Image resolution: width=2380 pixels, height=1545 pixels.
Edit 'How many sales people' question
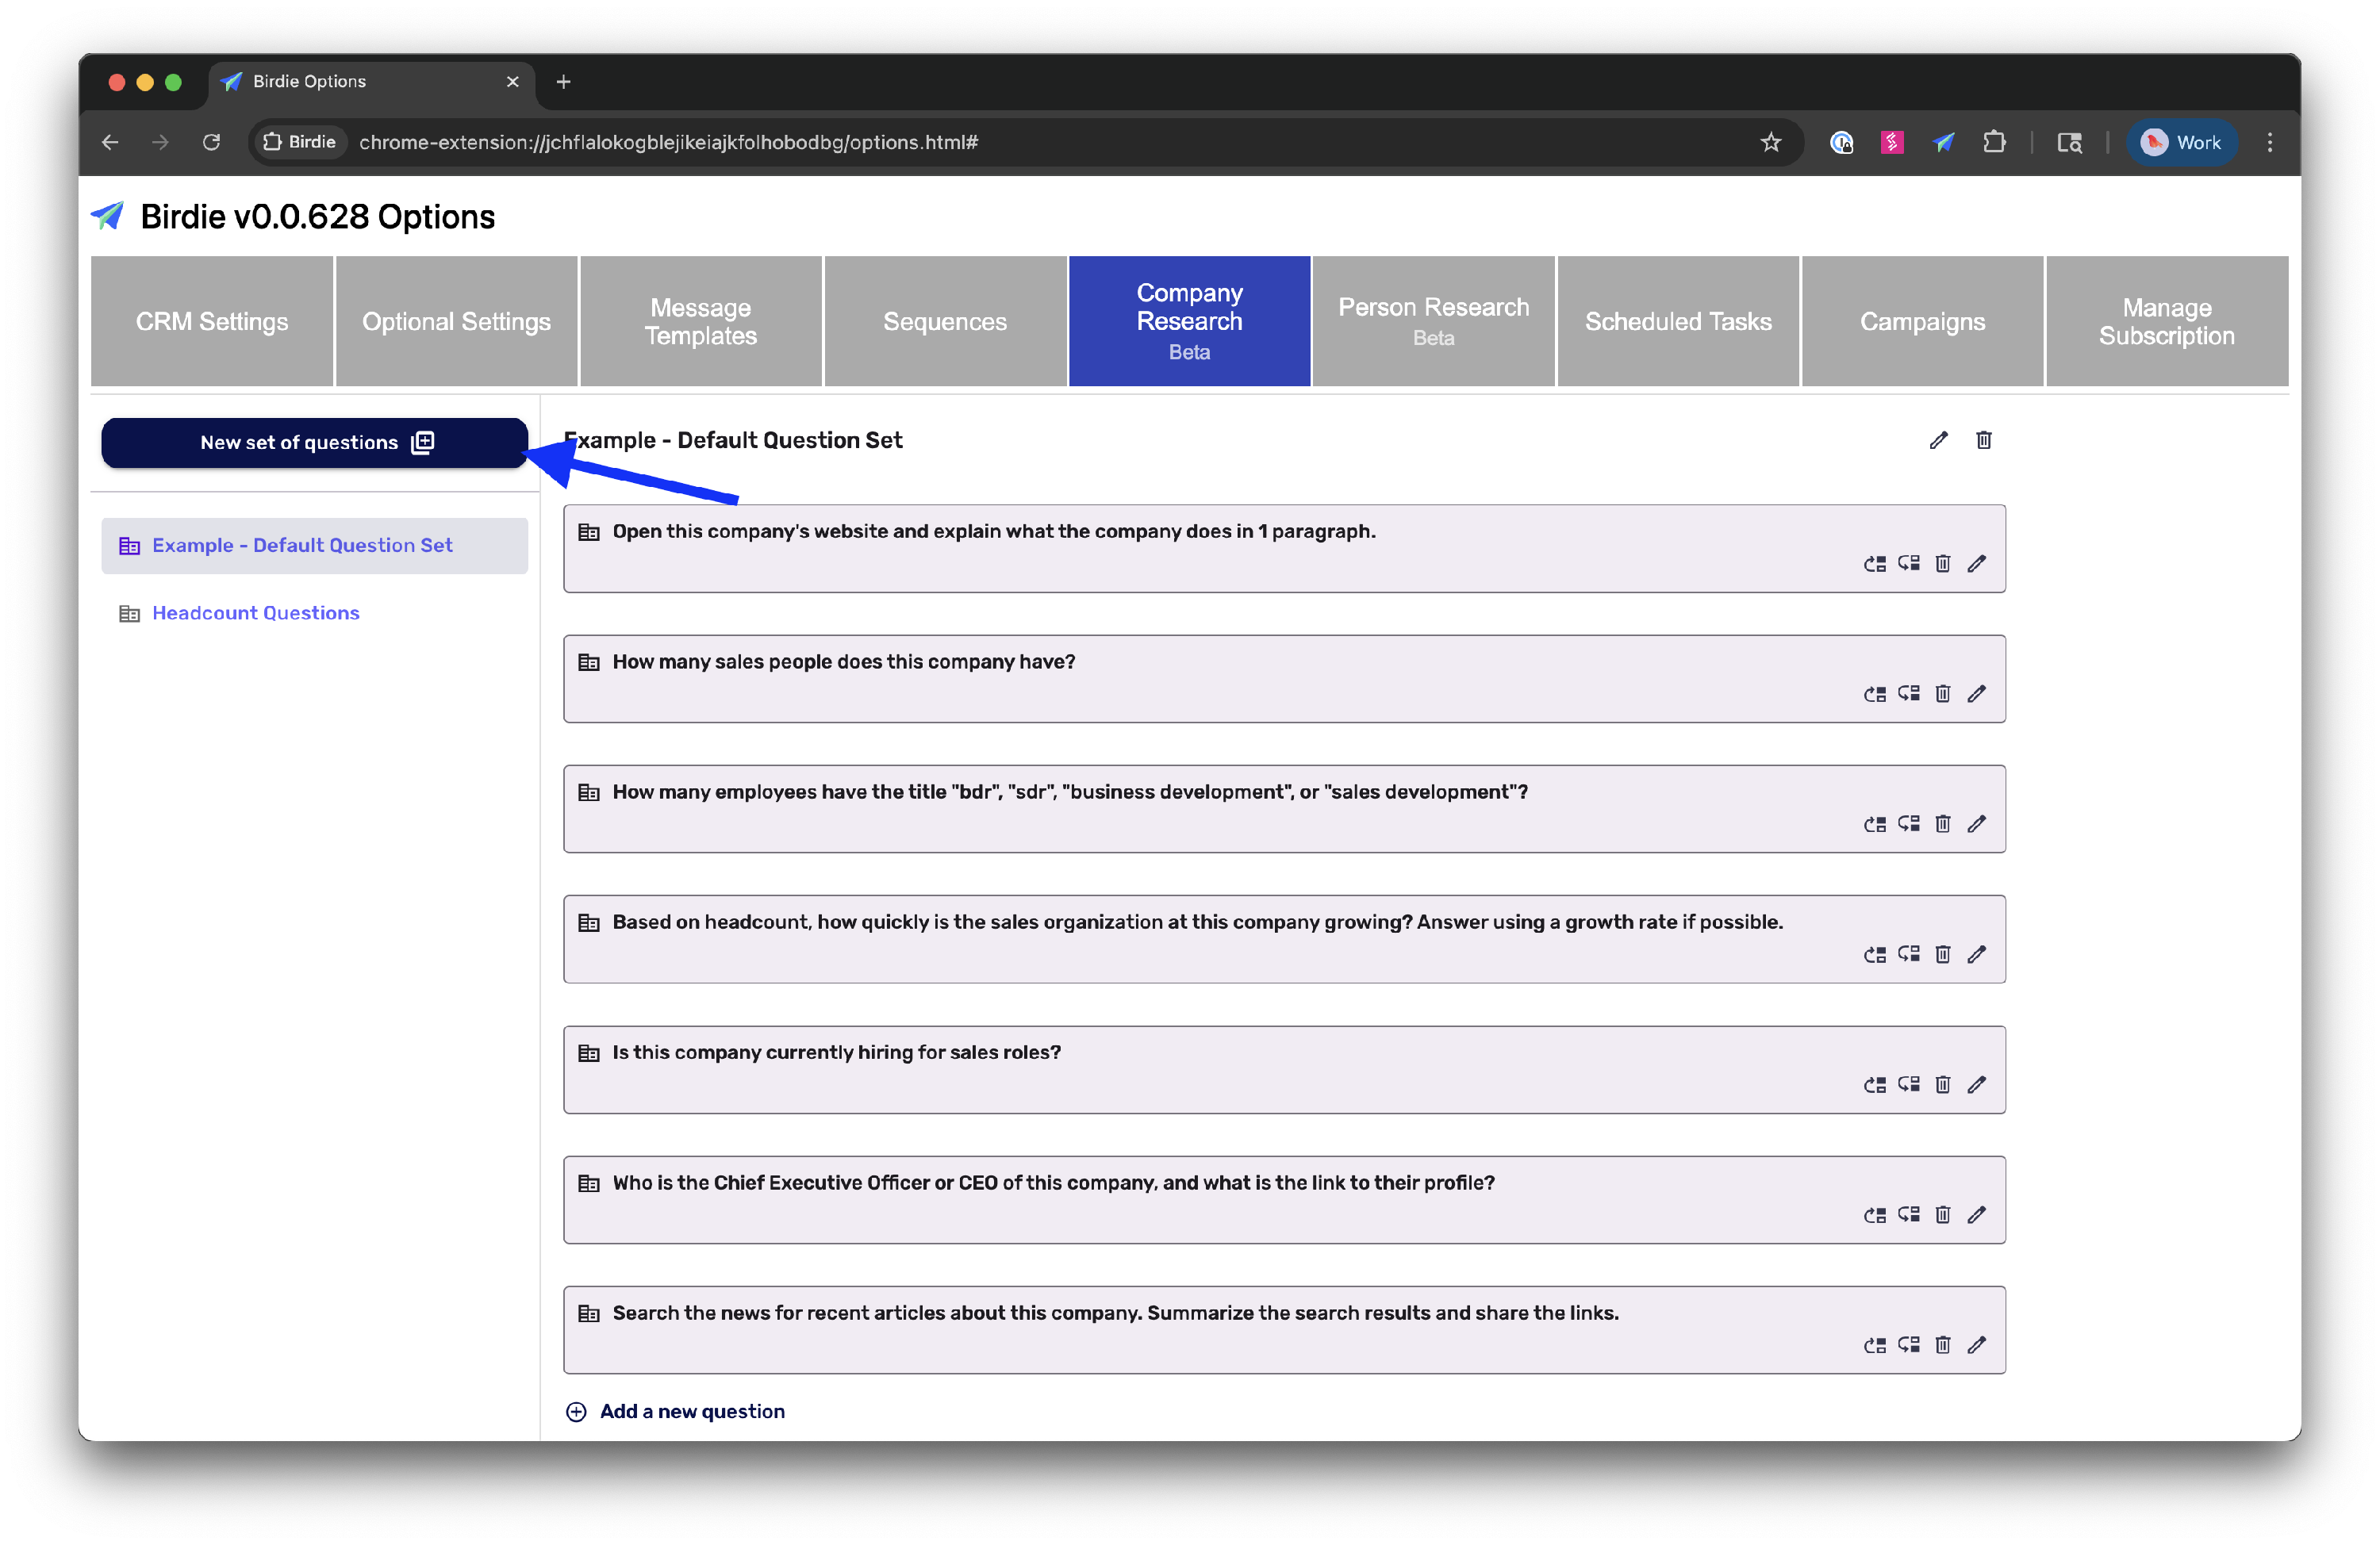point(1976,694)
